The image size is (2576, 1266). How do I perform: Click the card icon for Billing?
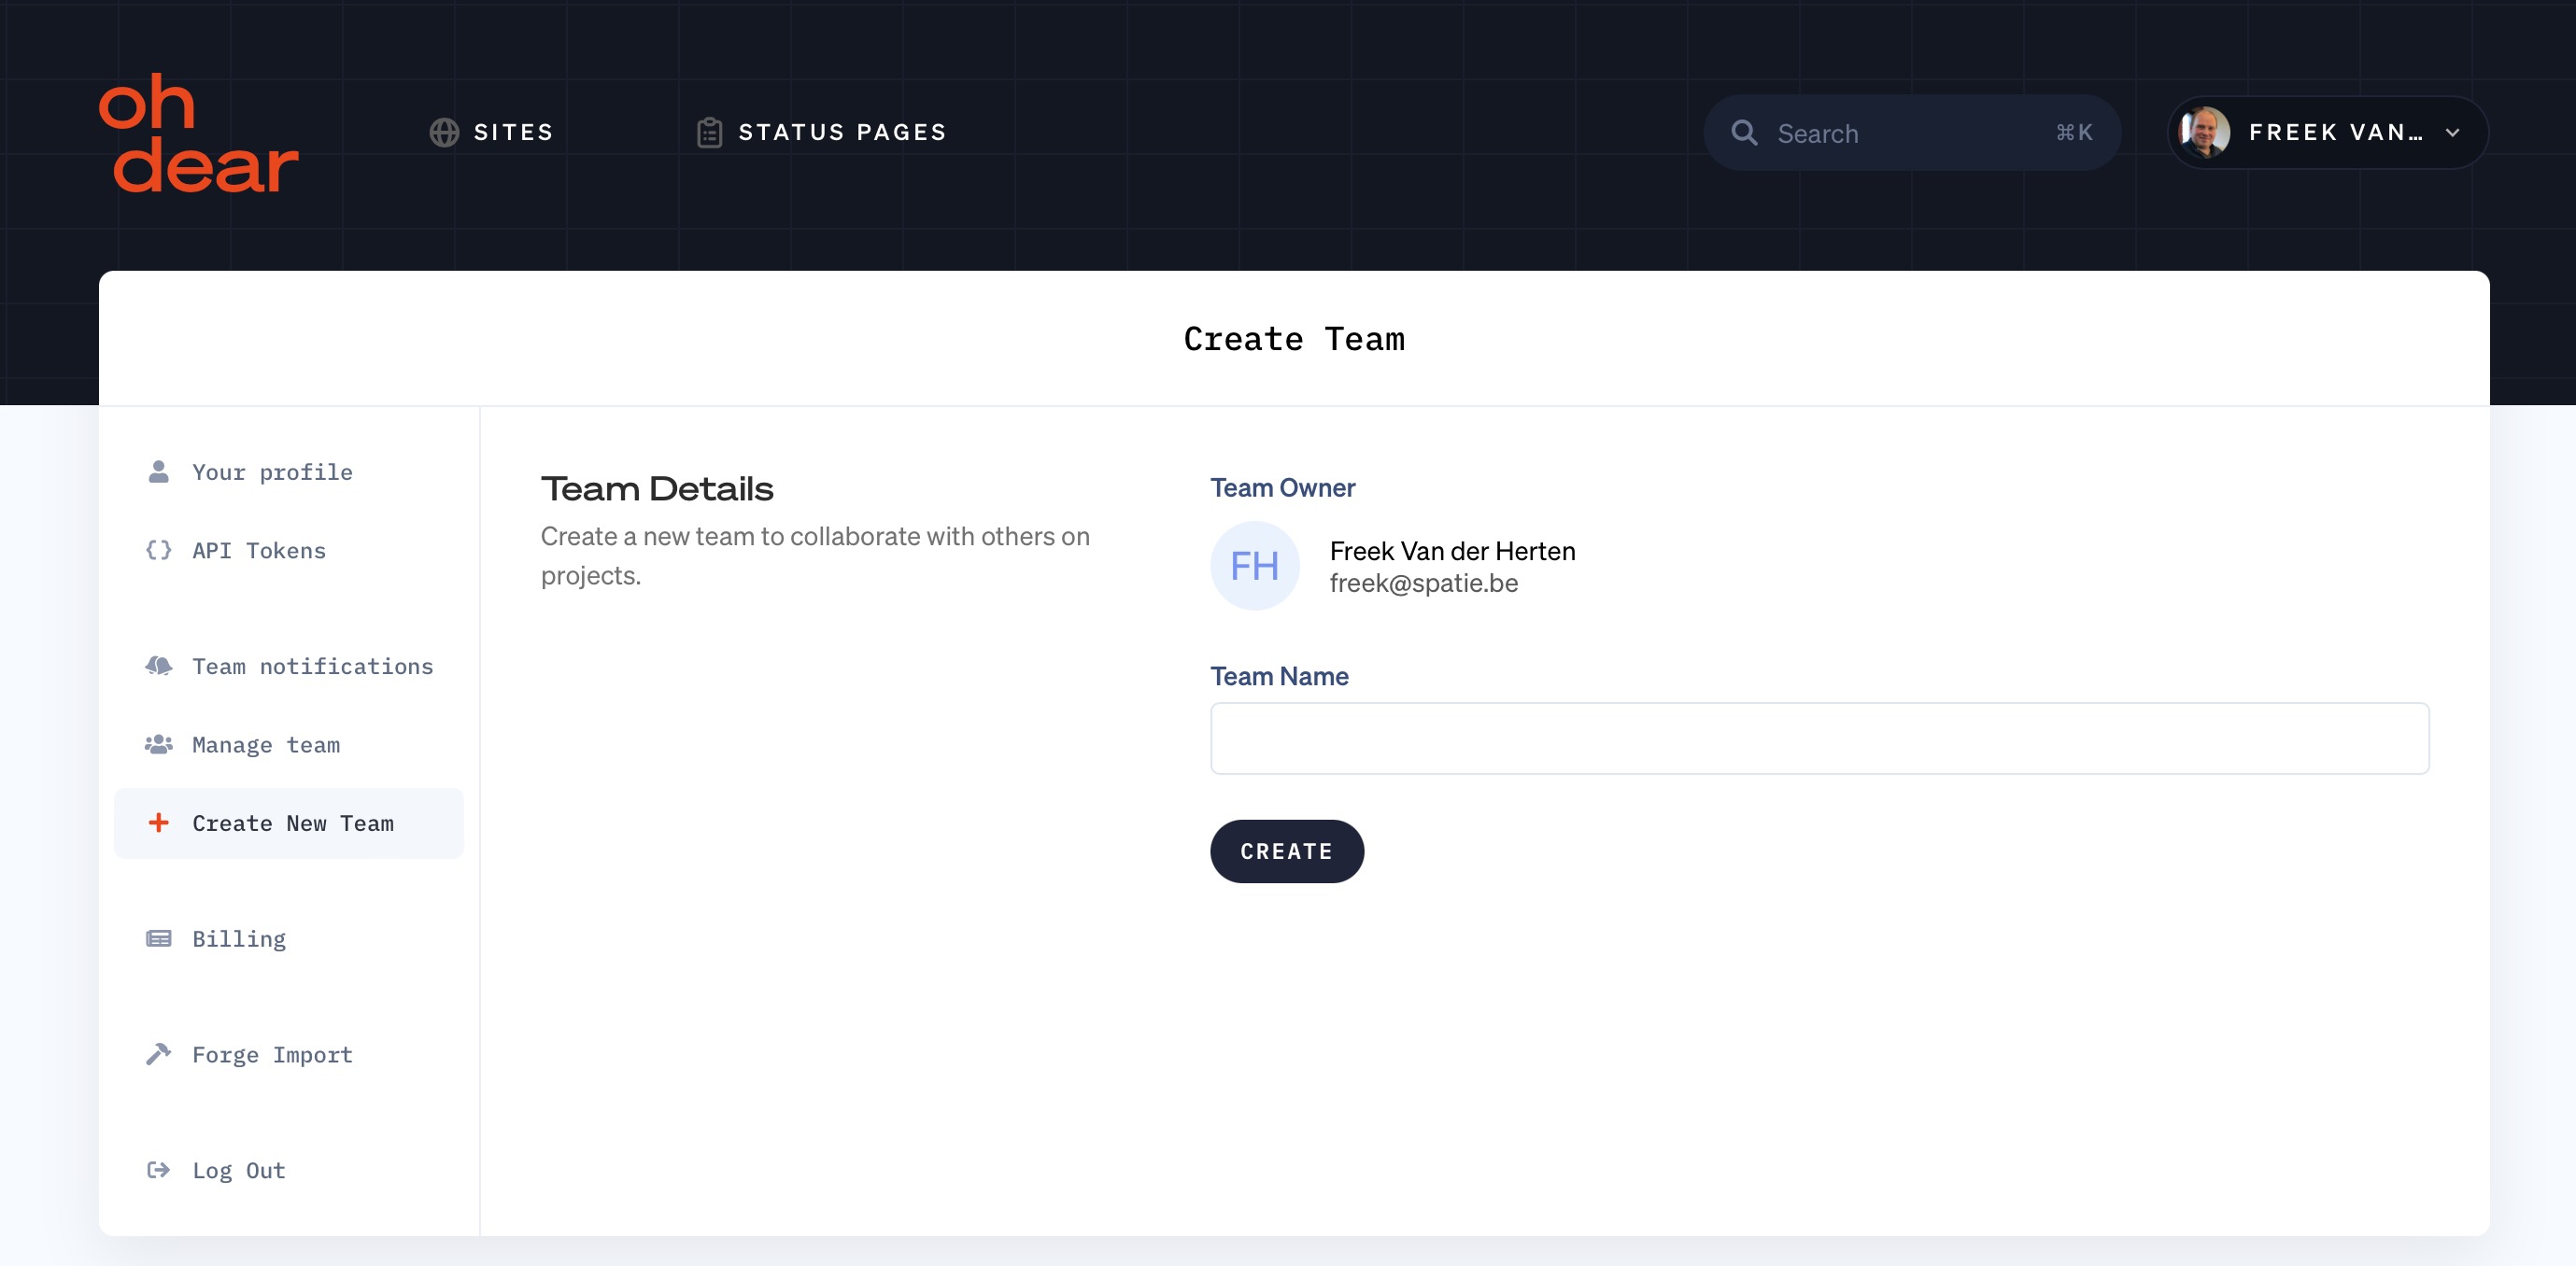pyautogui.click(x=158, y=938)
